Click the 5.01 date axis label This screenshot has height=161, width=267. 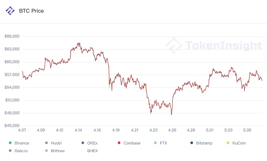pos(210,130)
